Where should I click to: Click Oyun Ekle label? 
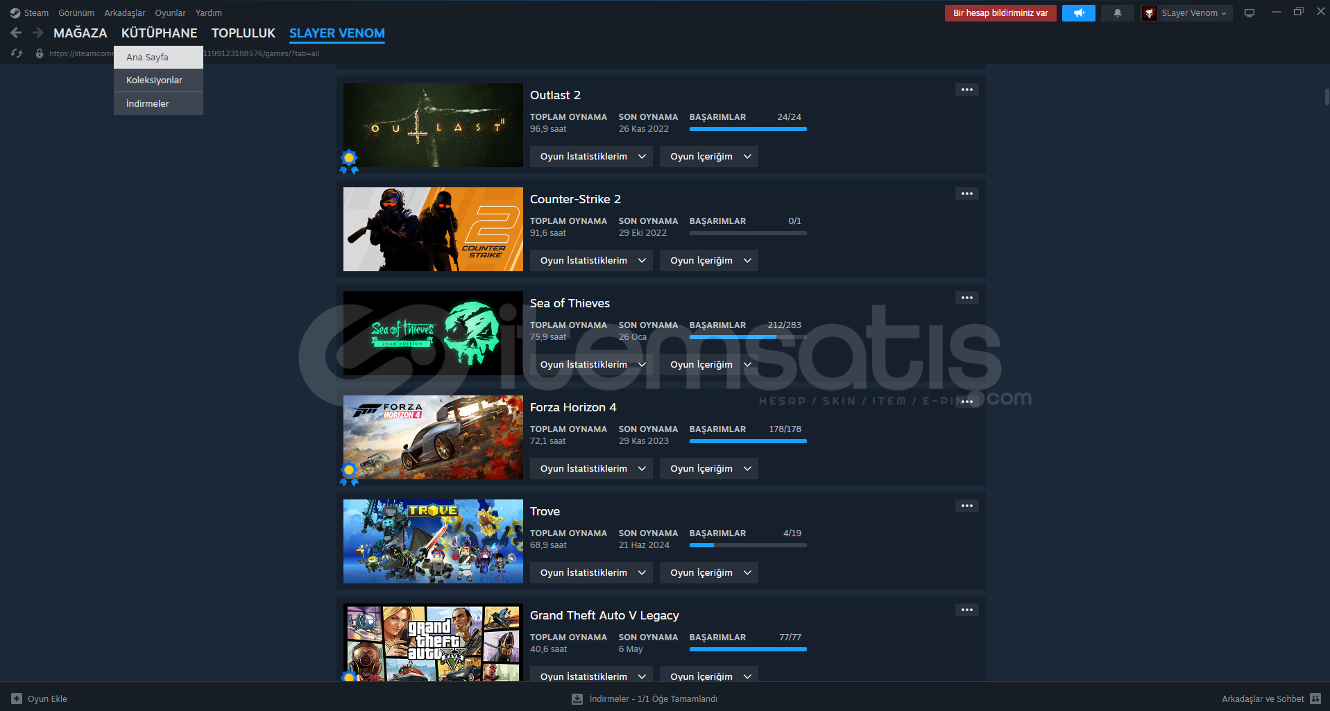[x=47, y=699]
